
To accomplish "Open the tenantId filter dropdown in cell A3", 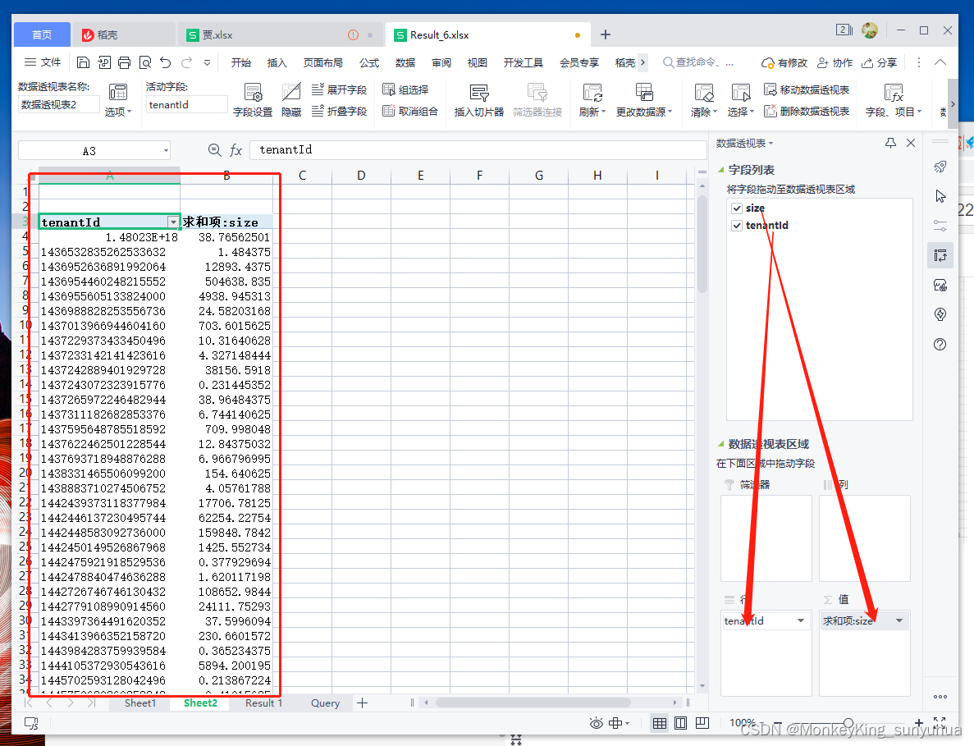I will tap(172, 222).
